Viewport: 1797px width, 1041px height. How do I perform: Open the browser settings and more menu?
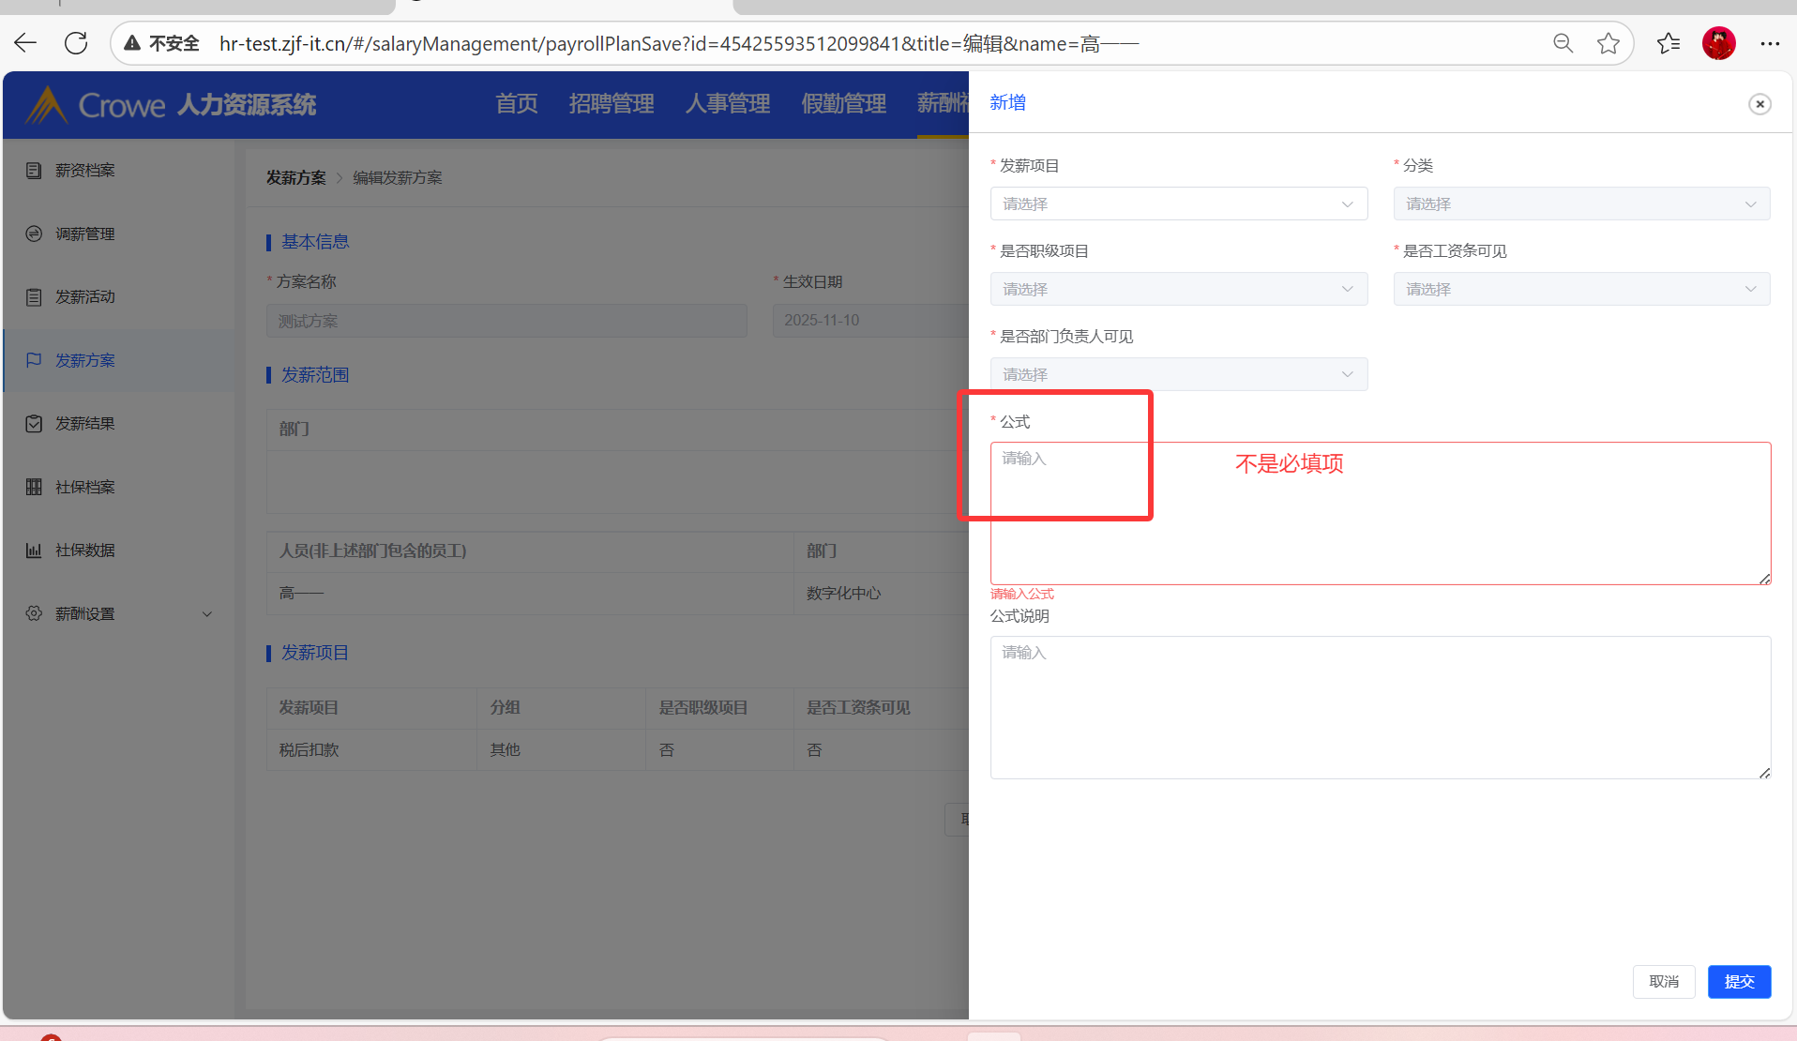(1770, 43)
